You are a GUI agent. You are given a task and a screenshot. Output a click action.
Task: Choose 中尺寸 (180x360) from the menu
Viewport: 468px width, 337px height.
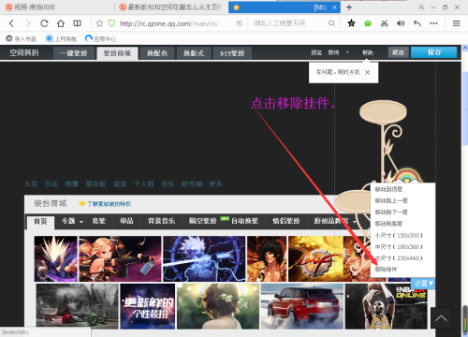[399, 246]
